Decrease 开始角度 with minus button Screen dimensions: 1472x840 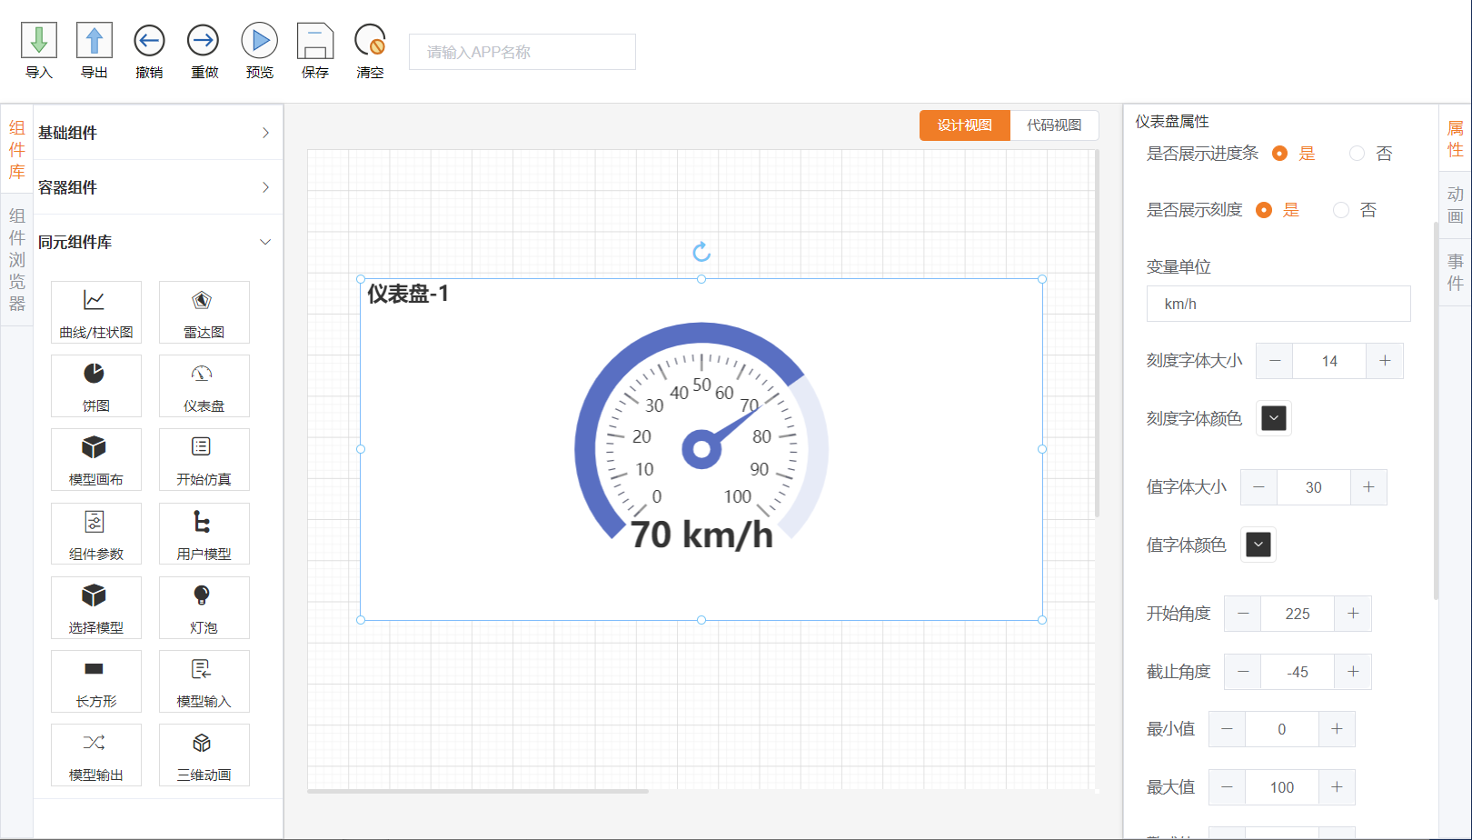point(1243,614)
